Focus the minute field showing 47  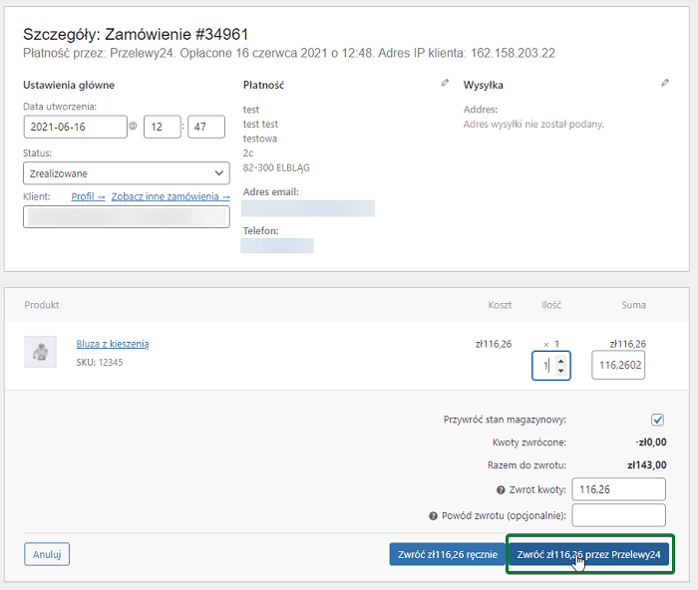pos(206,127)
